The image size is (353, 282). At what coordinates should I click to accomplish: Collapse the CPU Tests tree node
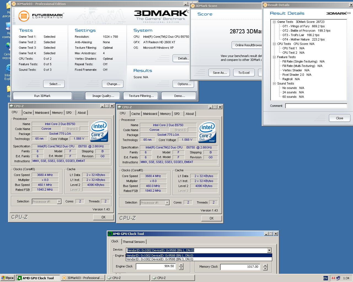click(274, 44)
